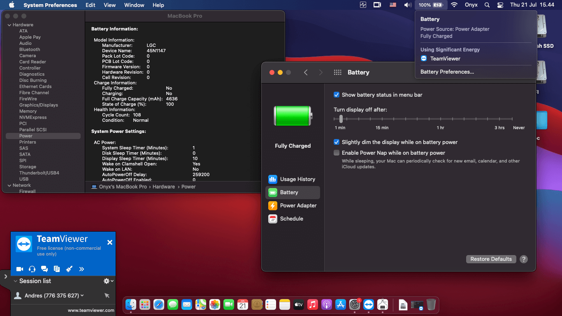
Task: Collapse the Hardware tree in System Information
Action: click(9, 25)
